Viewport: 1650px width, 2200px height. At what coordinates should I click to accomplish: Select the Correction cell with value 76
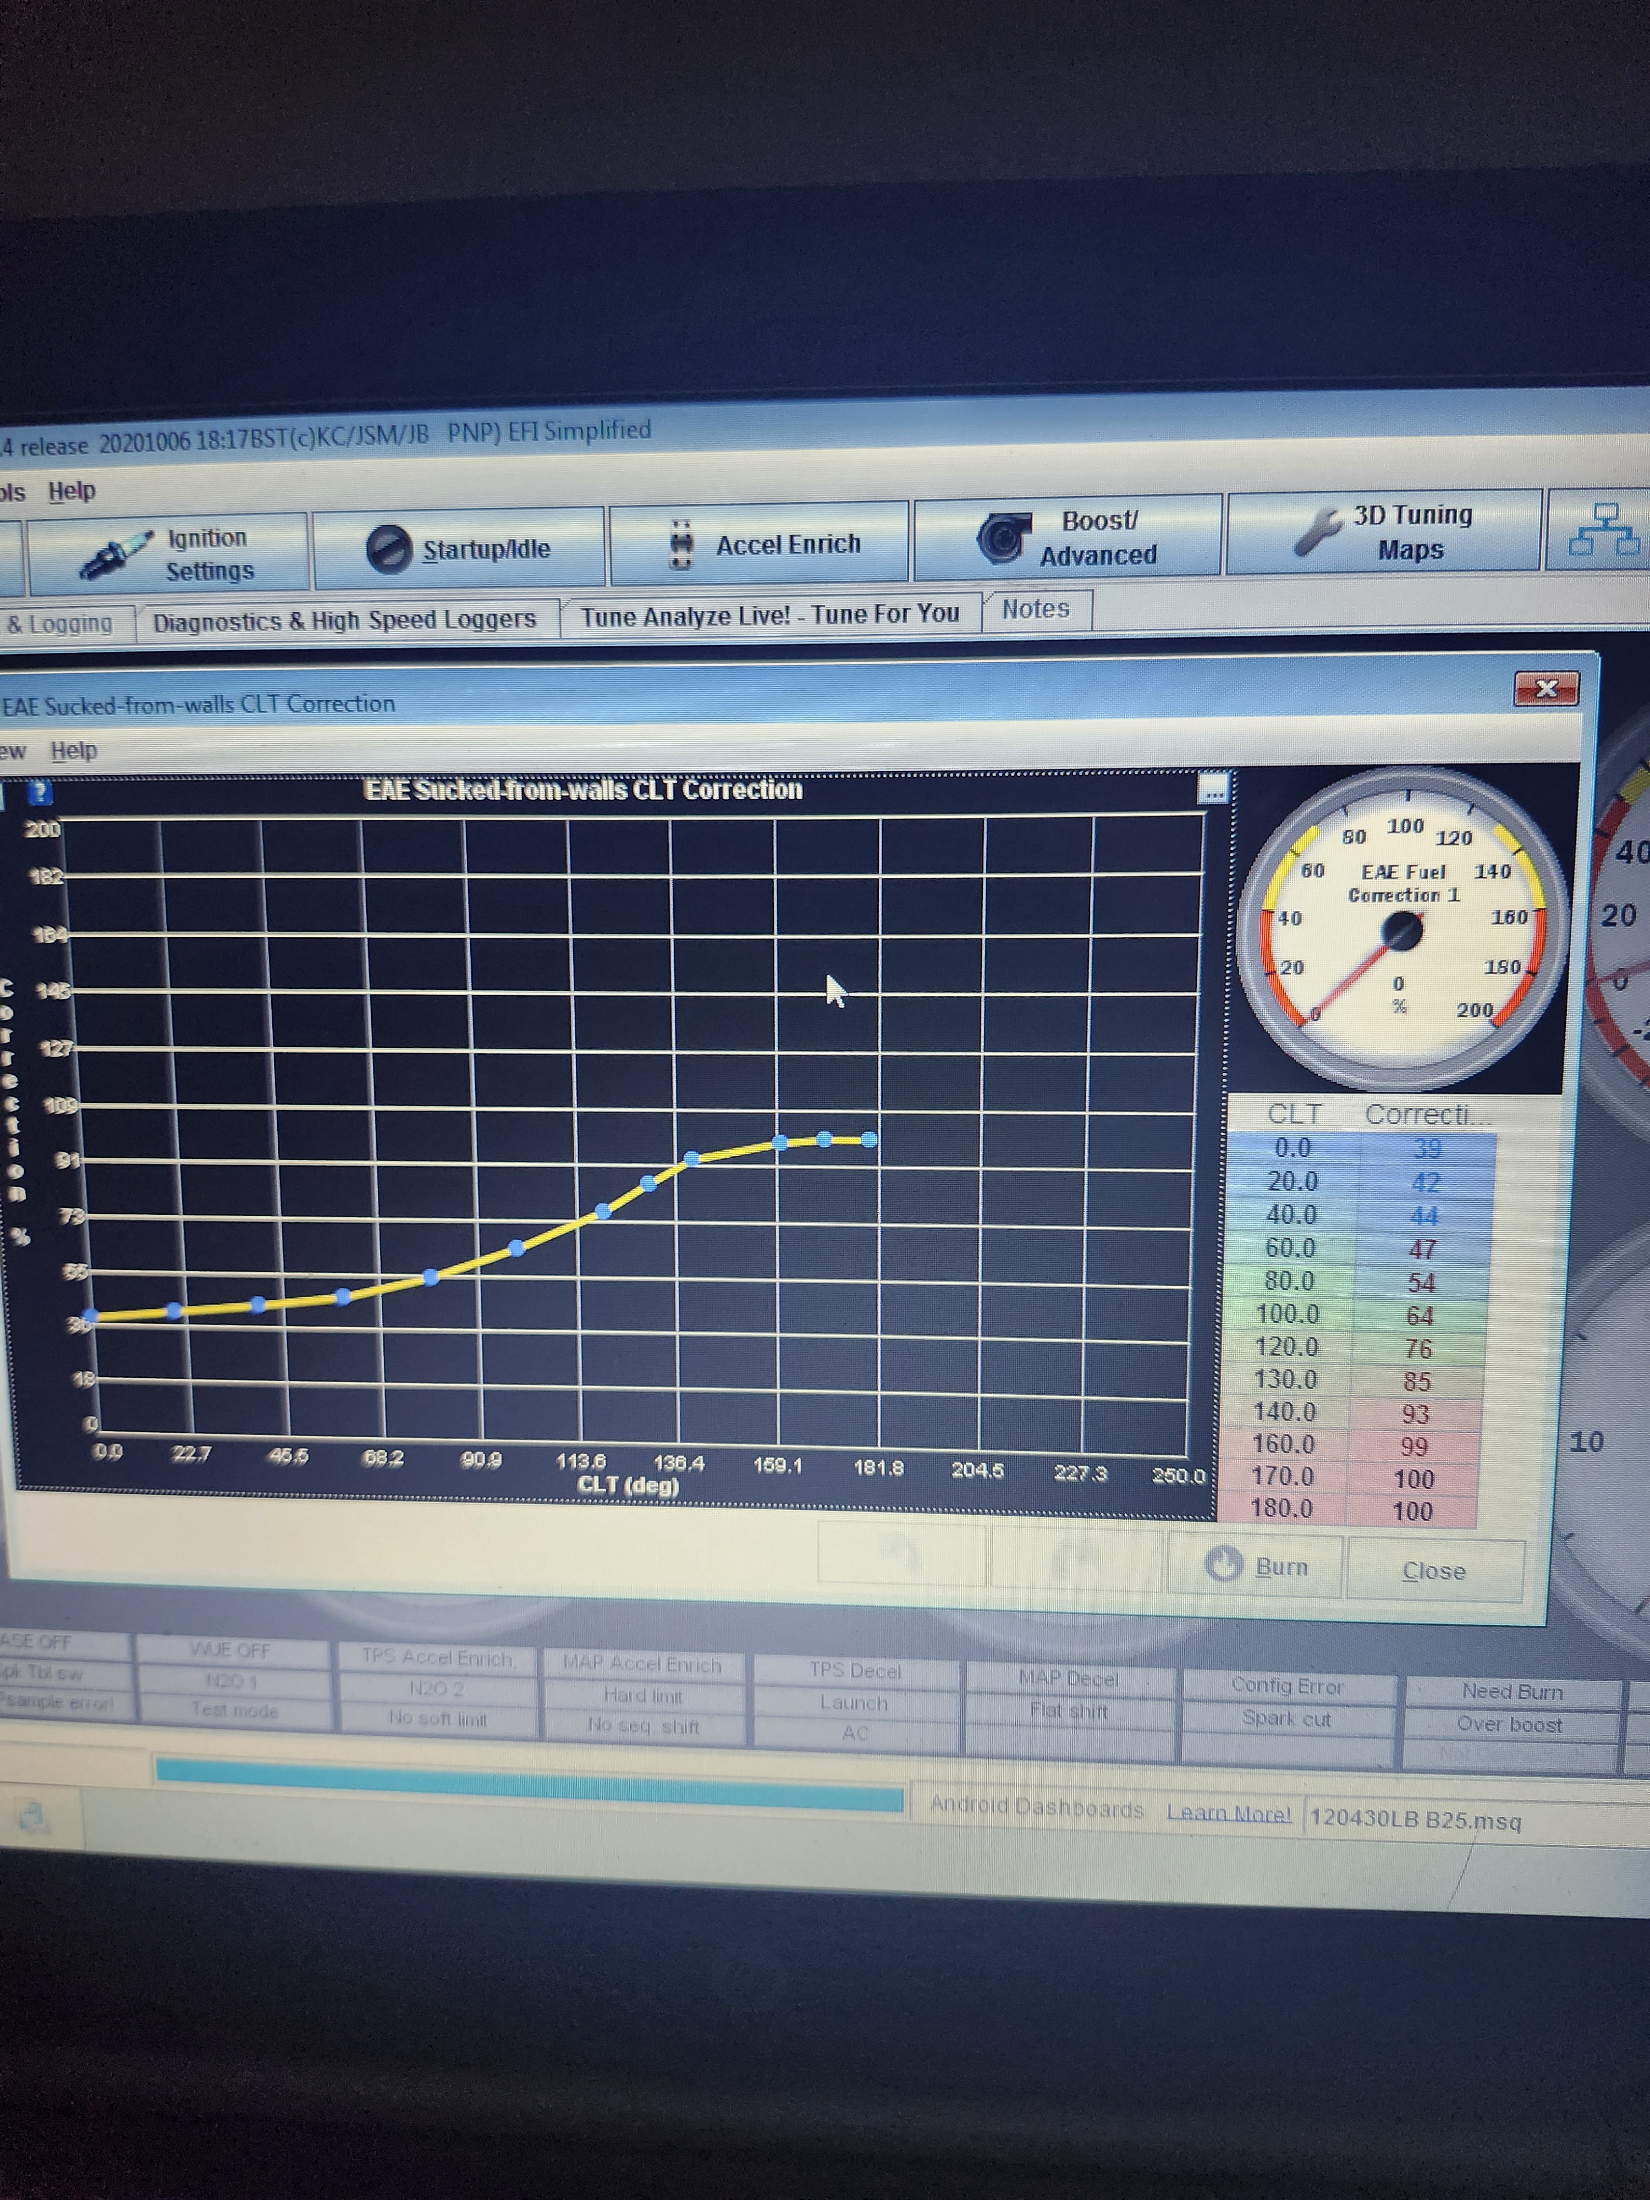pyautogui.click(x=1417, y=1350)
